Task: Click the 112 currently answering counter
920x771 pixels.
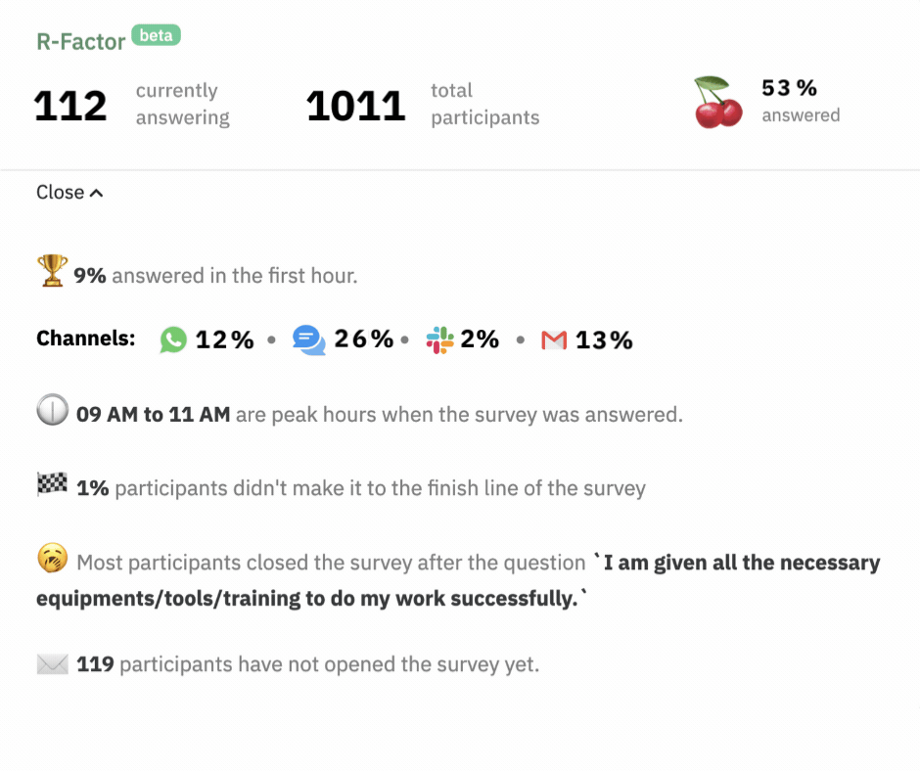Action: tap(70, 105)
